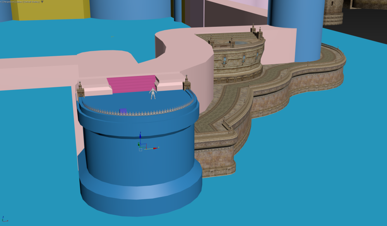Select the magenta staircase
This screenshot has width=387, height=226.
(x=132, y=84)
